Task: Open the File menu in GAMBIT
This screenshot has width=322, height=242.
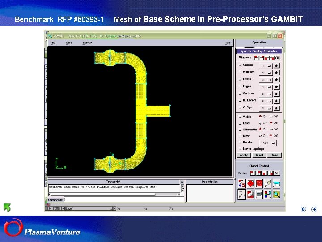Action: (53, 43)
